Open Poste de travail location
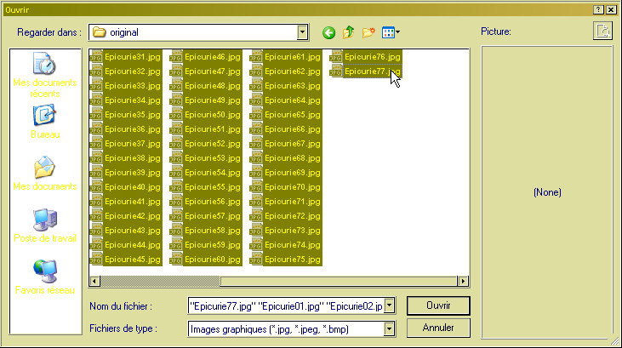 click(x=44, y=225)
